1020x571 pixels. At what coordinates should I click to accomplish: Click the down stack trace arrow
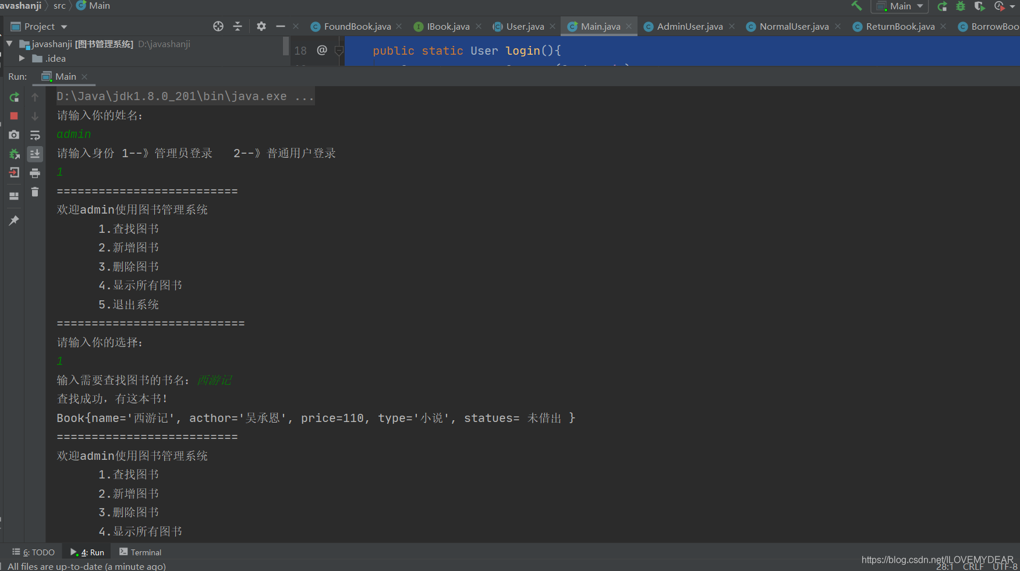coord(35,116)
